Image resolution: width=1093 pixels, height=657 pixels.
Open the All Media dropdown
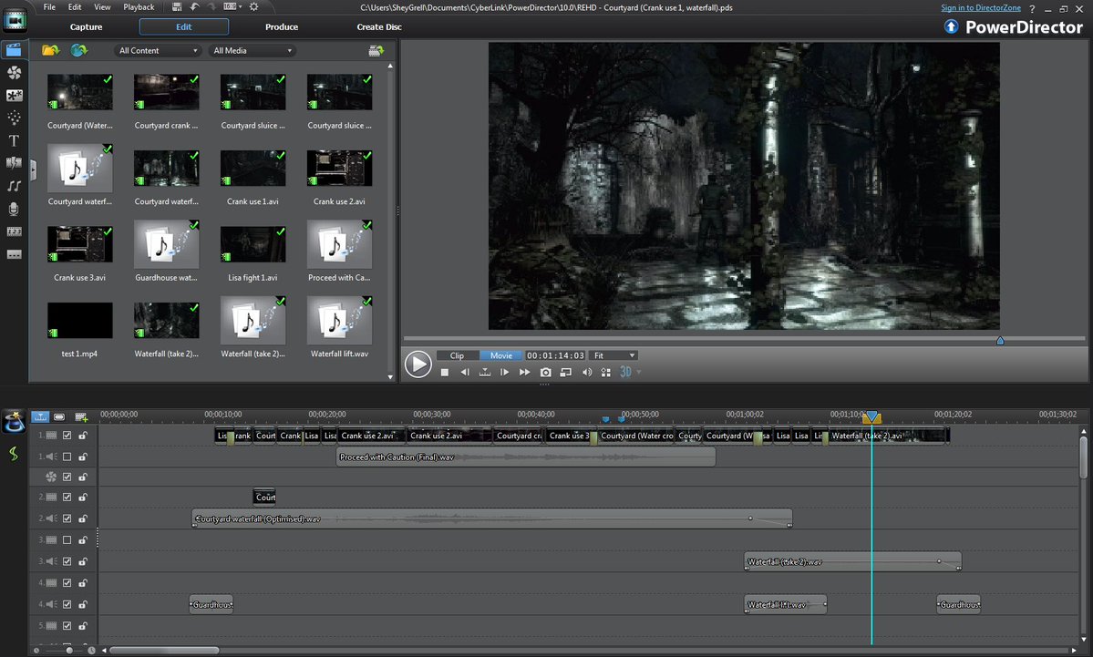click(x=253, y=50)
